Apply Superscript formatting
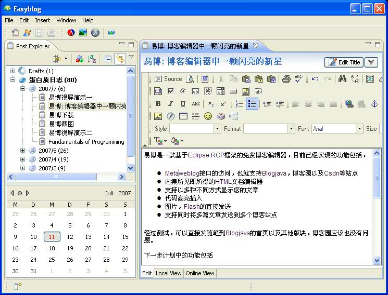This screenshot has height=295, width=388. point(223,104)
